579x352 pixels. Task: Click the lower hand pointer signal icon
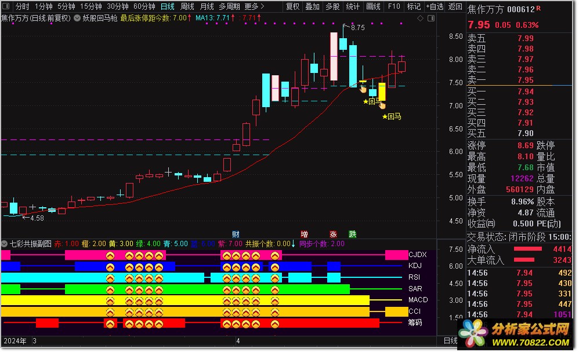click(382, 105)
